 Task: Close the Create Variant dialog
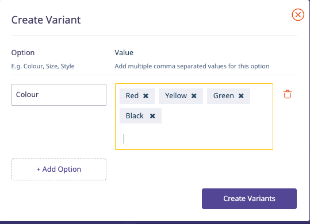click(x=298, y=14)
